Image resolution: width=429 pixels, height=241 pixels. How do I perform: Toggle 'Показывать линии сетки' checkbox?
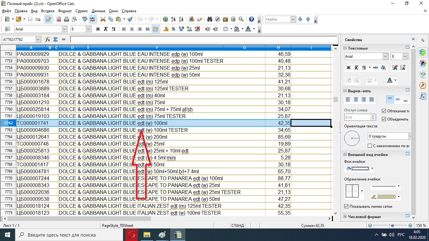click(x=346, y=206)
